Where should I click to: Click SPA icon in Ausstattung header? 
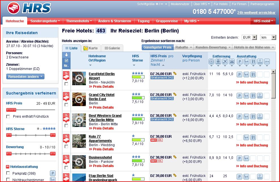(267, 62)
